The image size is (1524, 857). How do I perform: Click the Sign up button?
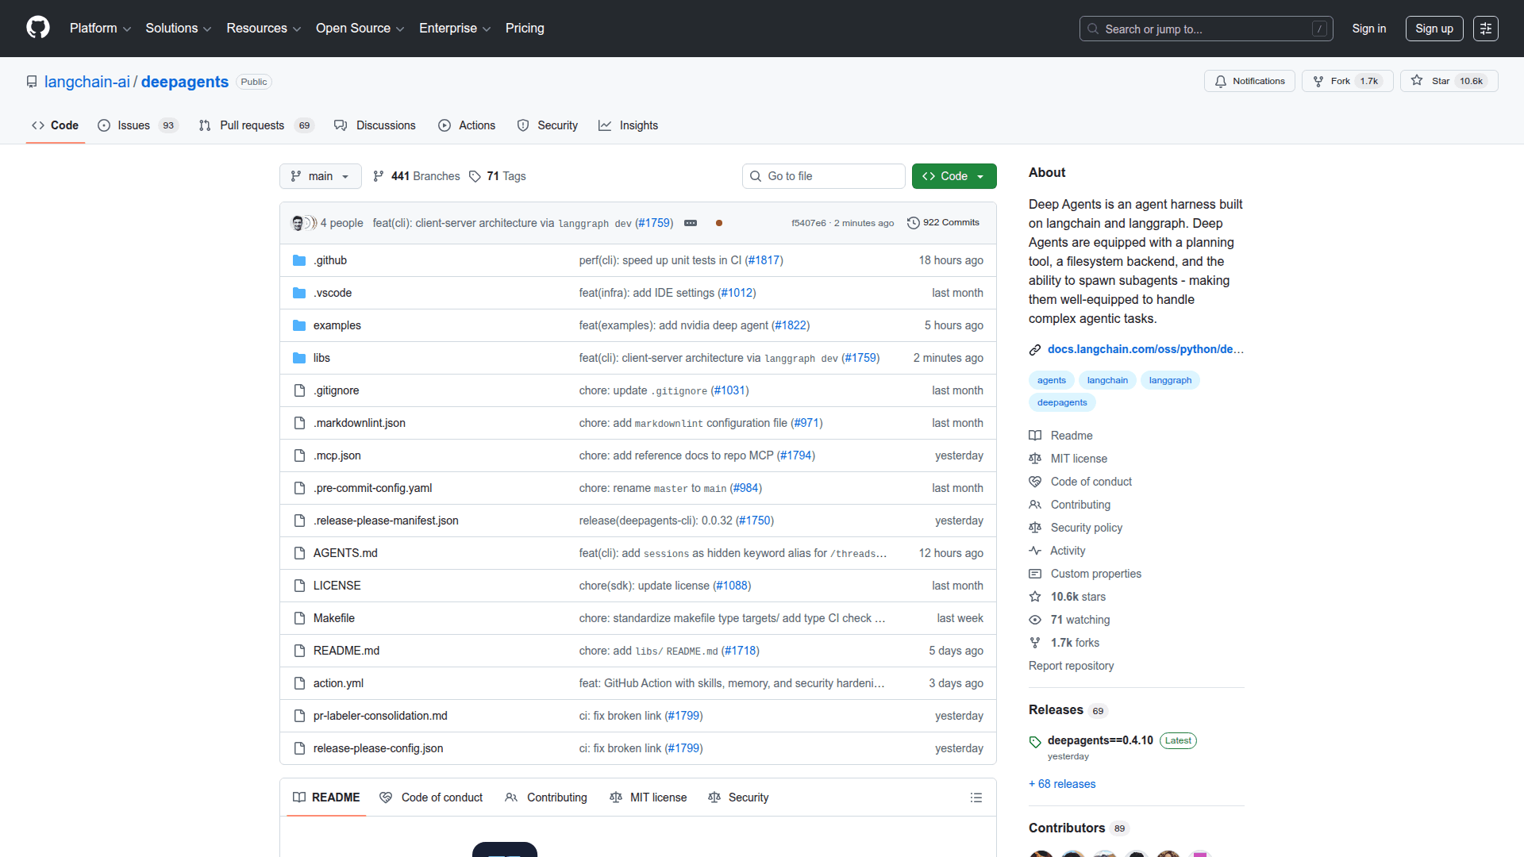pyautogui.click(x=1434, y=29)
